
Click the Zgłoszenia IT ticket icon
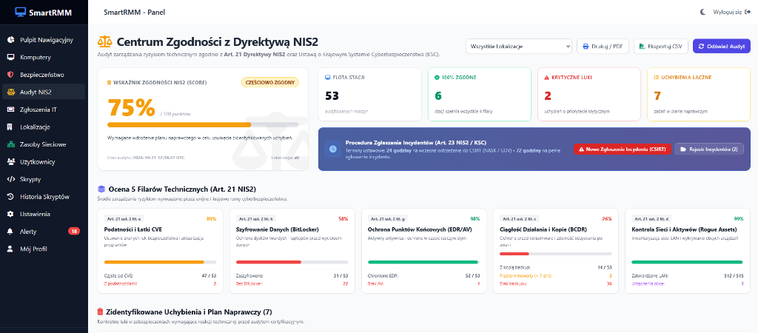pyautogui.click(x=10, y=110)
